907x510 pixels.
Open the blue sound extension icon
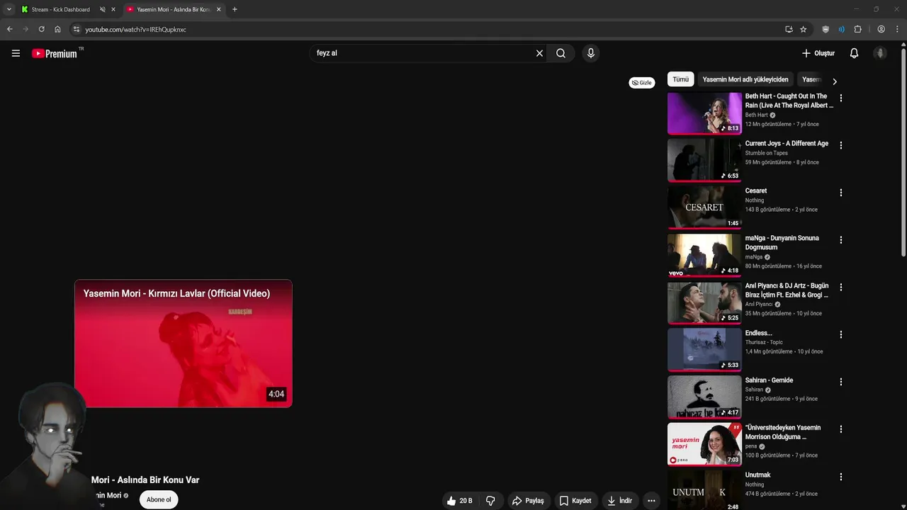841,29
